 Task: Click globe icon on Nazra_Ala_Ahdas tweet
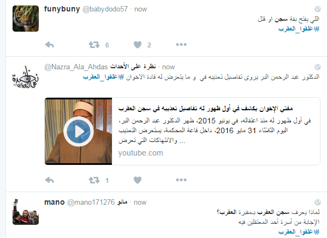point(318,67)
